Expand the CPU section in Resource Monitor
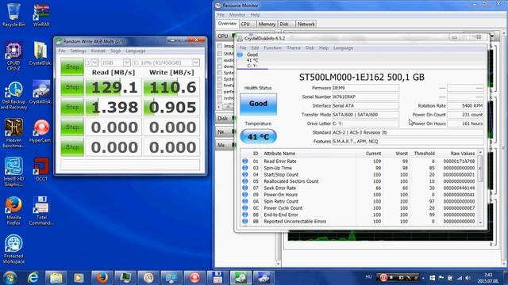 224,36
